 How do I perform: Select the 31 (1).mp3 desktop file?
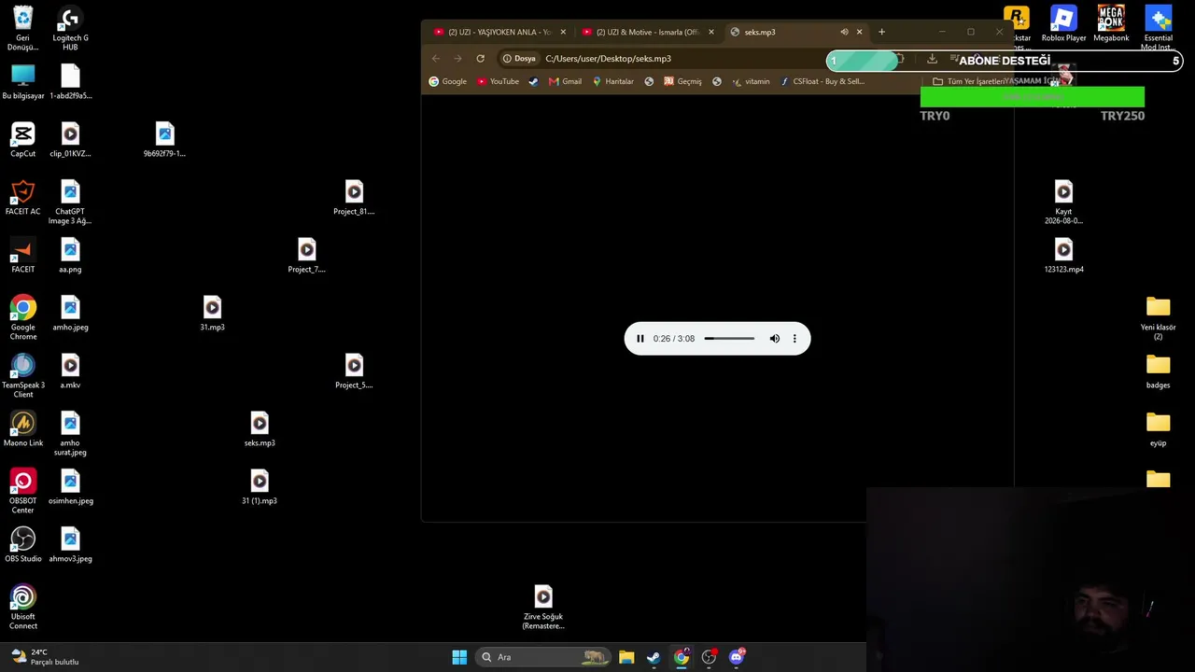pyautogui.click(x=260, y=488)
